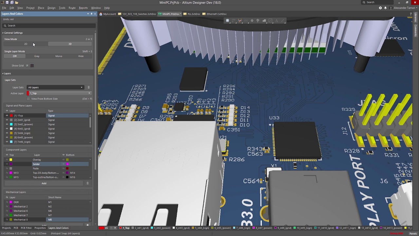Open the Design menu

coord(51,8)
